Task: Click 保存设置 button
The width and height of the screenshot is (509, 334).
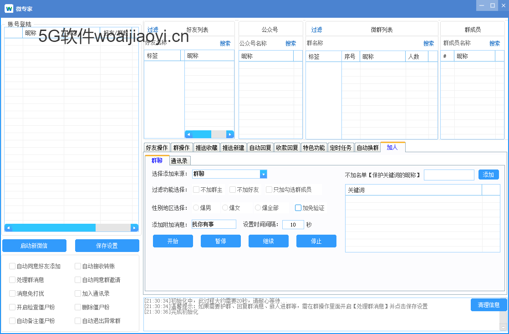Action: coord(107,246)
